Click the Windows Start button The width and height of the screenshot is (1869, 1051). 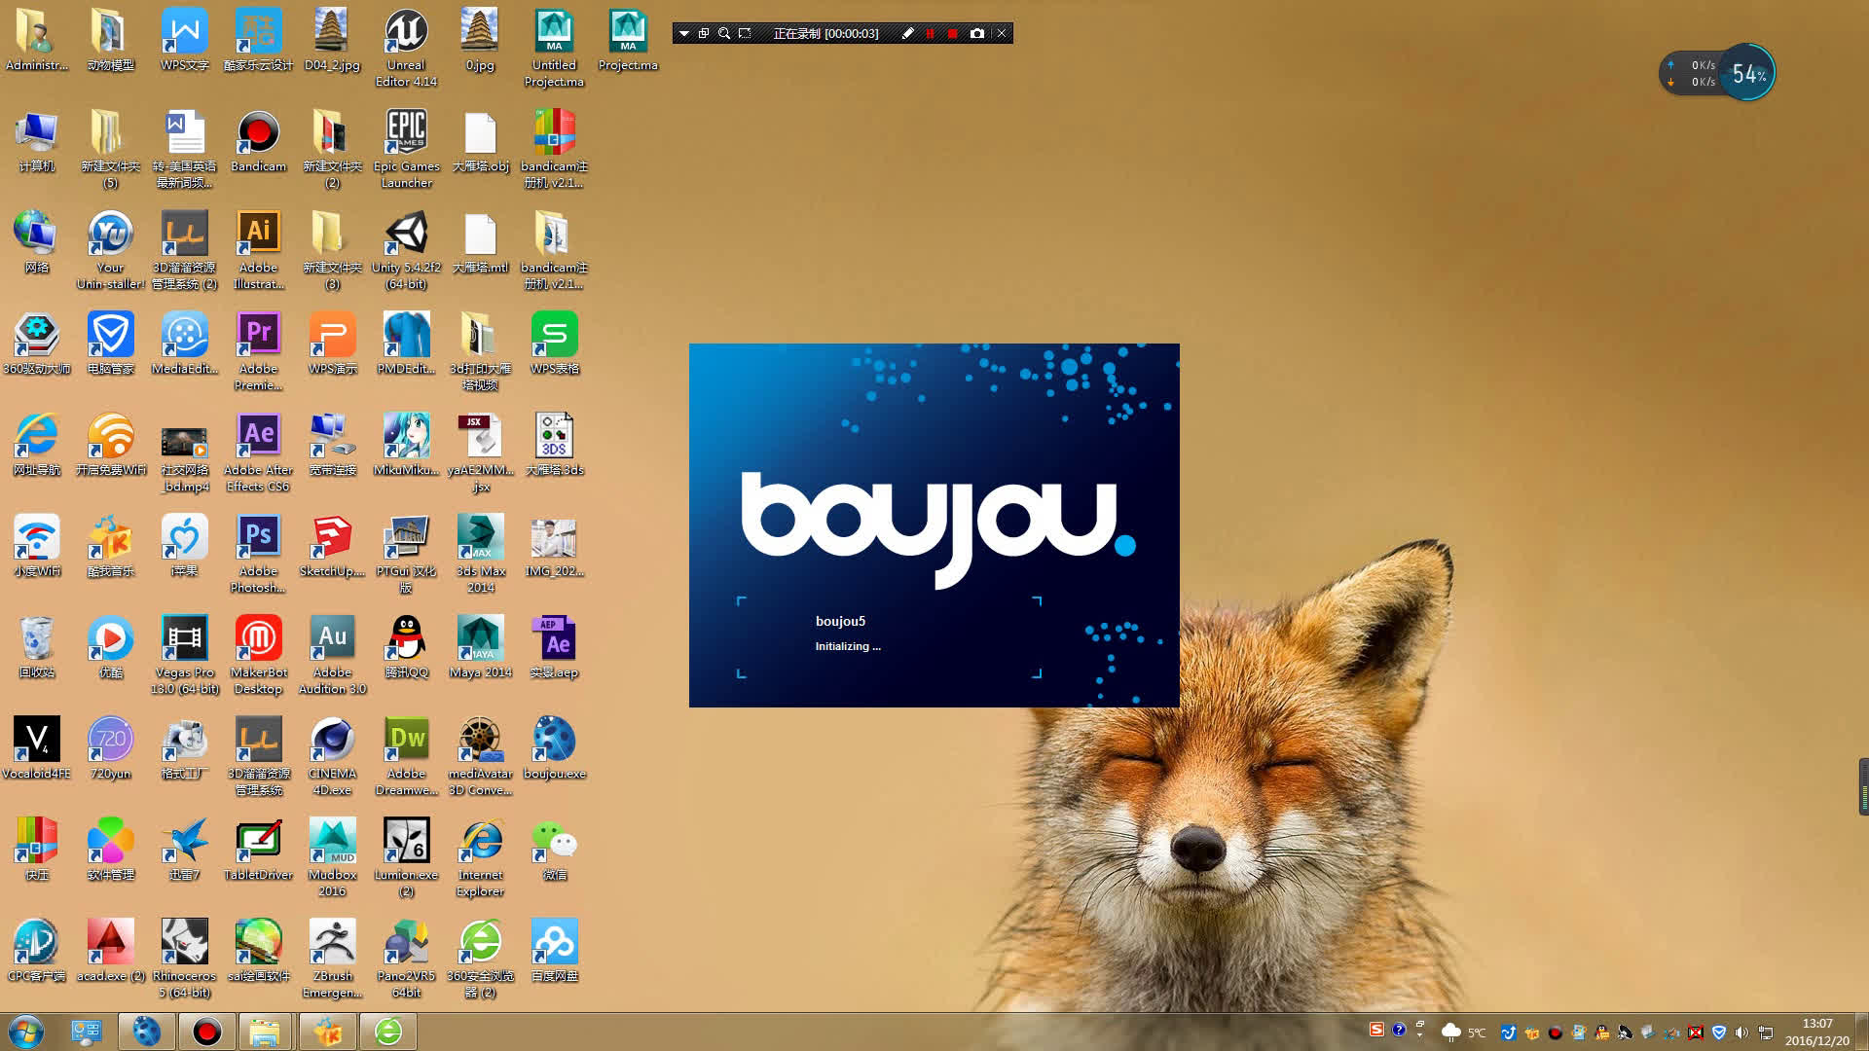[x=26, y=1032]
